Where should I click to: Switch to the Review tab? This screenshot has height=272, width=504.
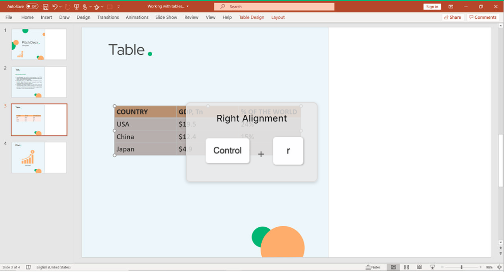191,17
